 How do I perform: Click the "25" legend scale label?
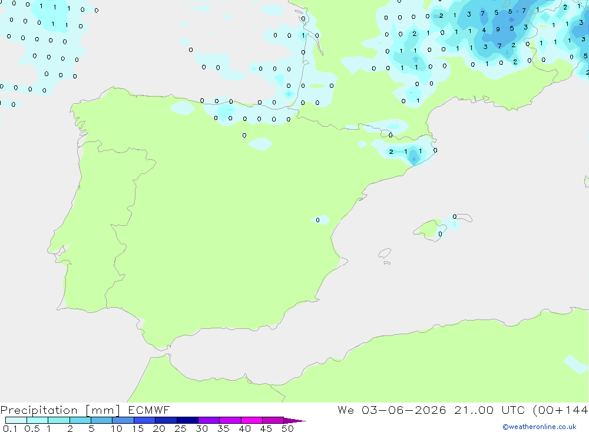[180, 428]
